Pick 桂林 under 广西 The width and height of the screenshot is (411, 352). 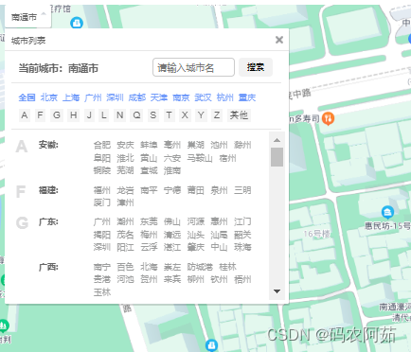pos(227,267)
